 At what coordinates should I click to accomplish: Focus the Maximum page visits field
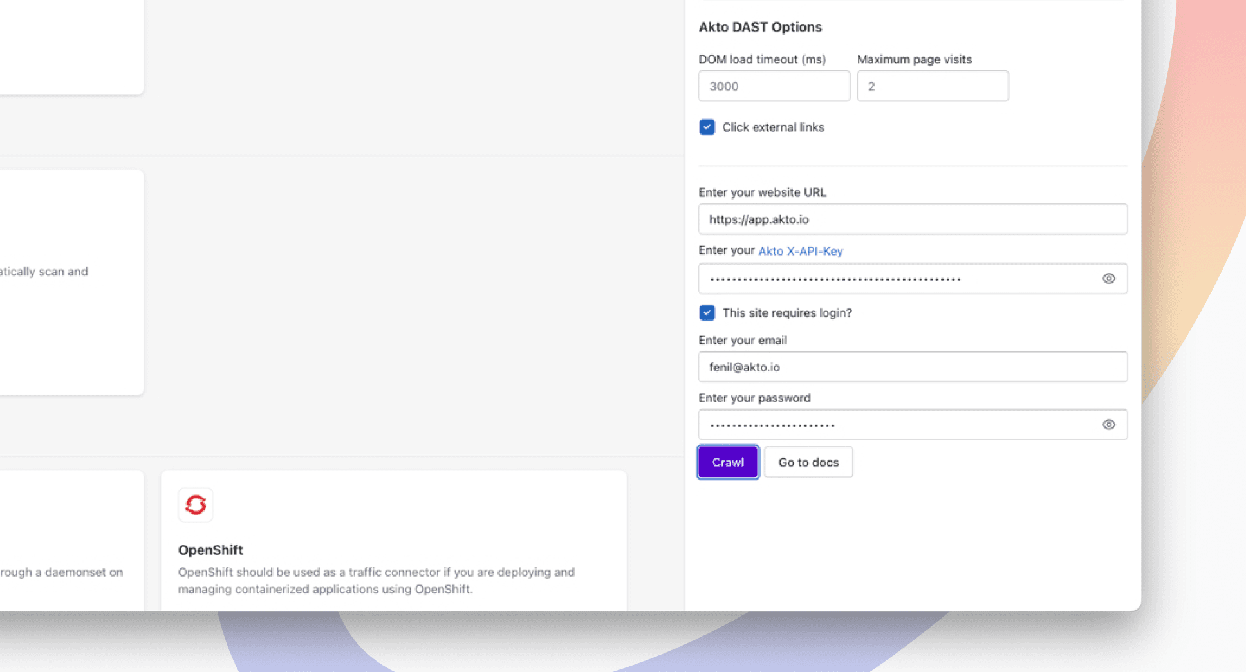coord(933,86)
